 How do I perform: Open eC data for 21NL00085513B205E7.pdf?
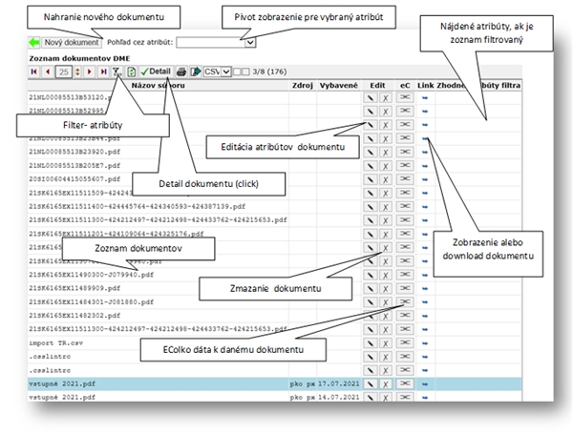pos(405,165)
